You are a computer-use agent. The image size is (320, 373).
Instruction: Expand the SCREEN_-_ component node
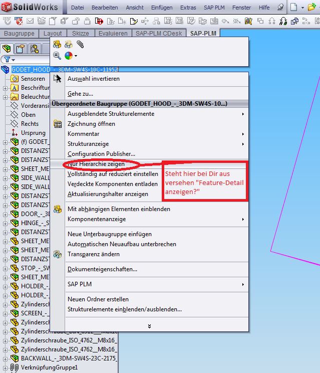pos(5,314)
